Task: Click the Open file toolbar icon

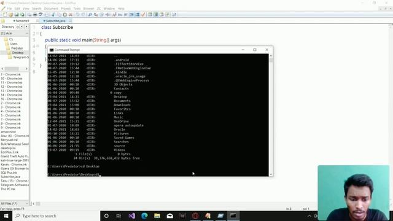Action: tap(10, 15)
